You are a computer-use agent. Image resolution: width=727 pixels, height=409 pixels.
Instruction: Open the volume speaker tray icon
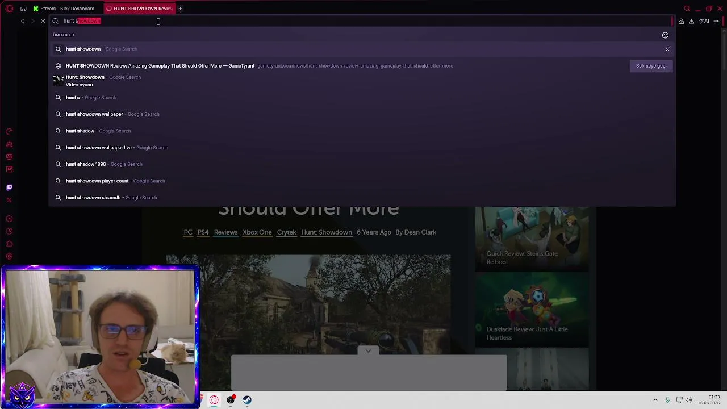click(x=689, y=400)
